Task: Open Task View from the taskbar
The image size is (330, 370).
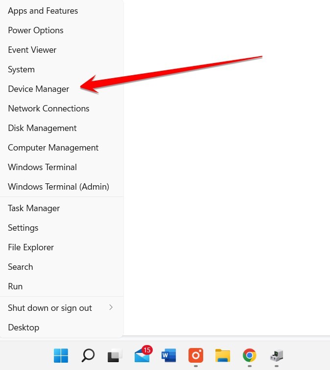Action: click(x=115, y=355)
